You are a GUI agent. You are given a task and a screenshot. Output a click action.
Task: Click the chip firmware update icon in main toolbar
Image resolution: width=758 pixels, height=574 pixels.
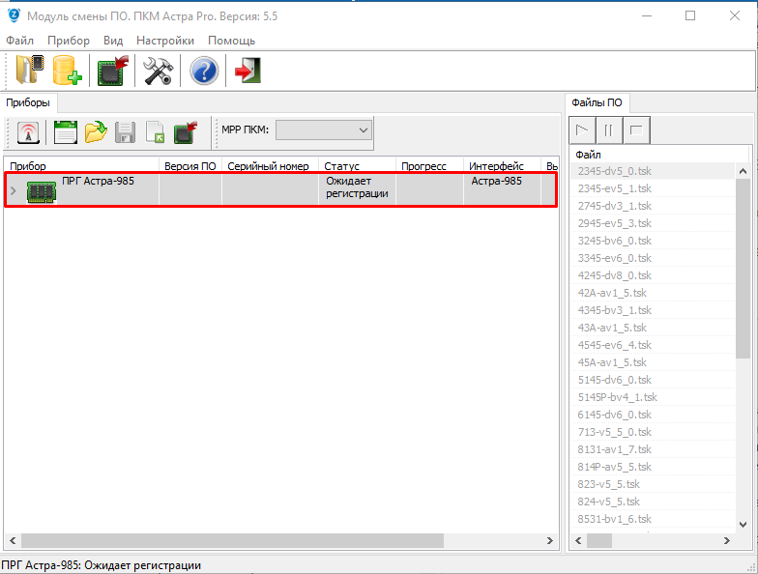tap(113, 71)
